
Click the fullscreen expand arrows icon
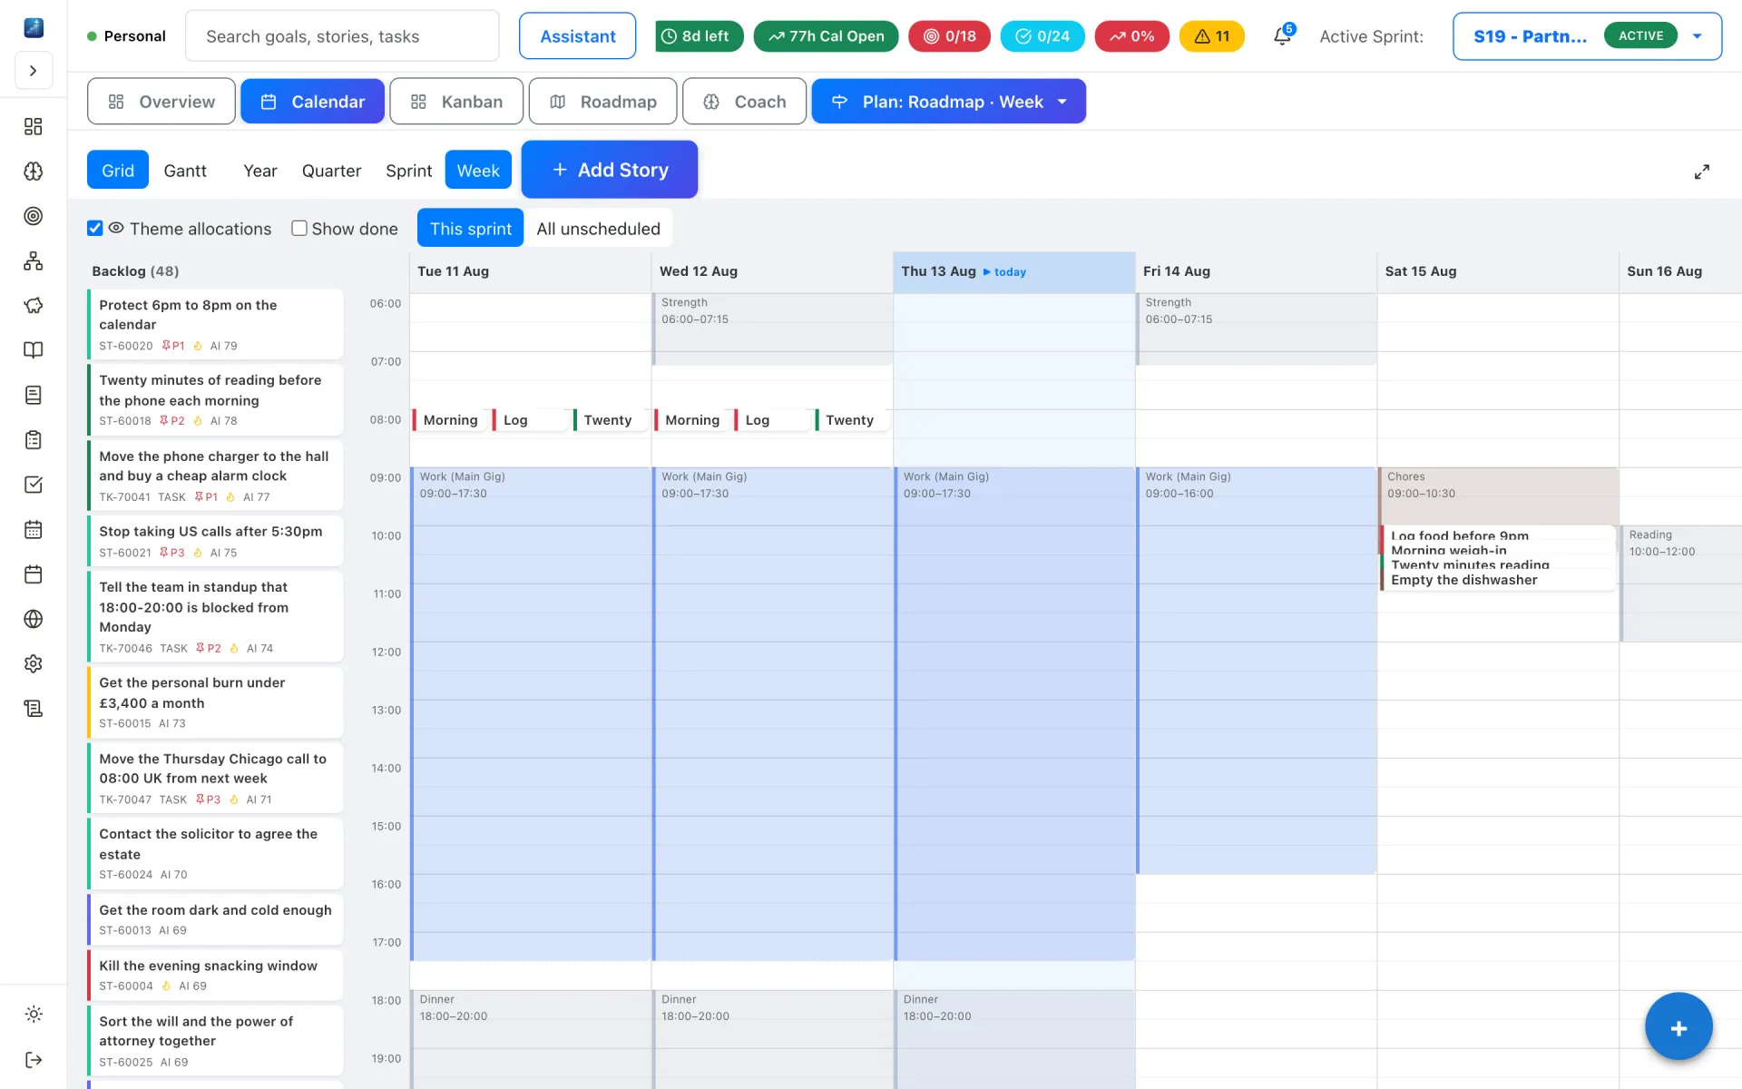[x=1702, y=172]
